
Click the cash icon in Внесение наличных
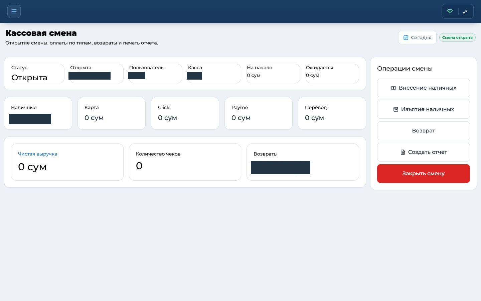393,88
